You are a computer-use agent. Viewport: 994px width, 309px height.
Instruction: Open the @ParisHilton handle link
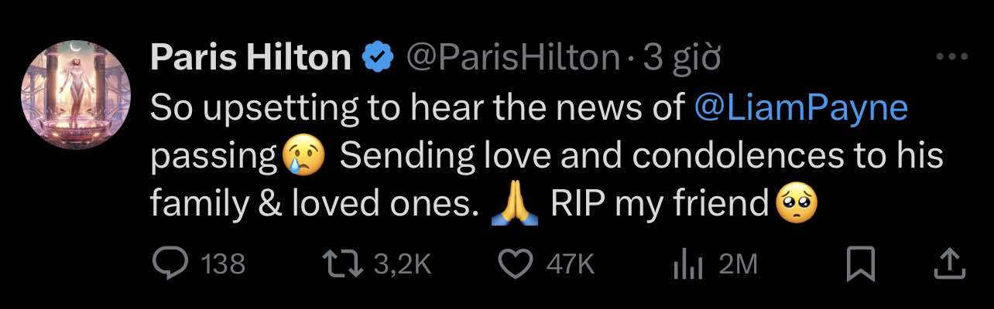click(x=512, y=58)
